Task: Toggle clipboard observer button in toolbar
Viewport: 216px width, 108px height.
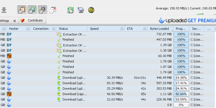Action: coord(22,10)
